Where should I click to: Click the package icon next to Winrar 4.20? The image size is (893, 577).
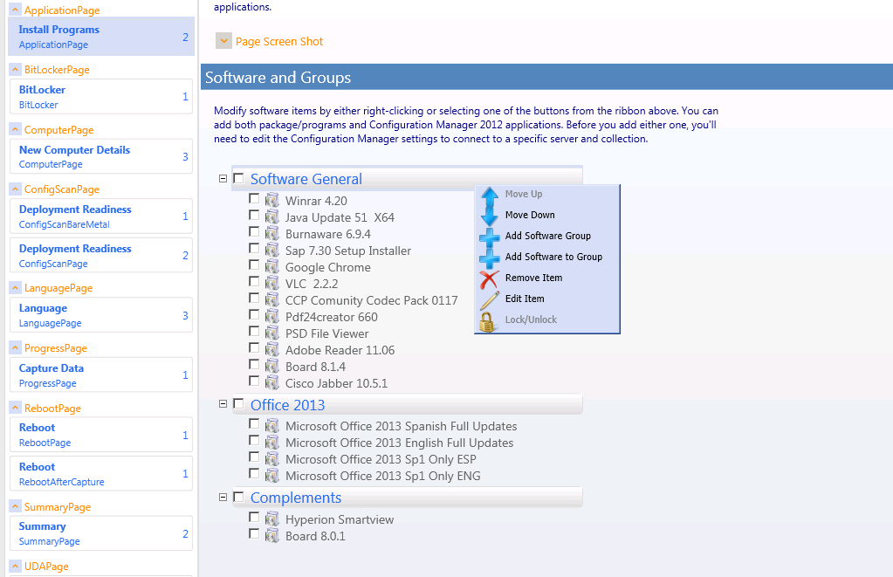coord(272,201)
